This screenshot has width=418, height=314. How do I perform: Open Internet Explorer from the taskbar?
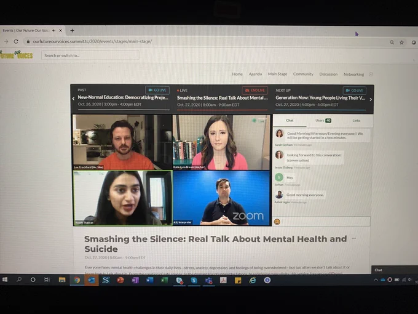click(x=252, y=280)
